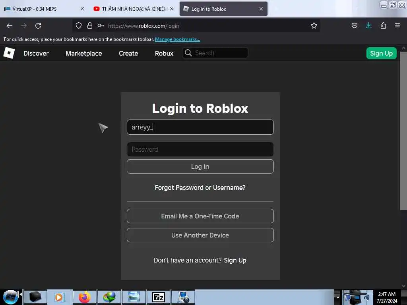Choose Use Another Device
The height and width of the screenshot is (305, 407).
click(x=200, y=235)
